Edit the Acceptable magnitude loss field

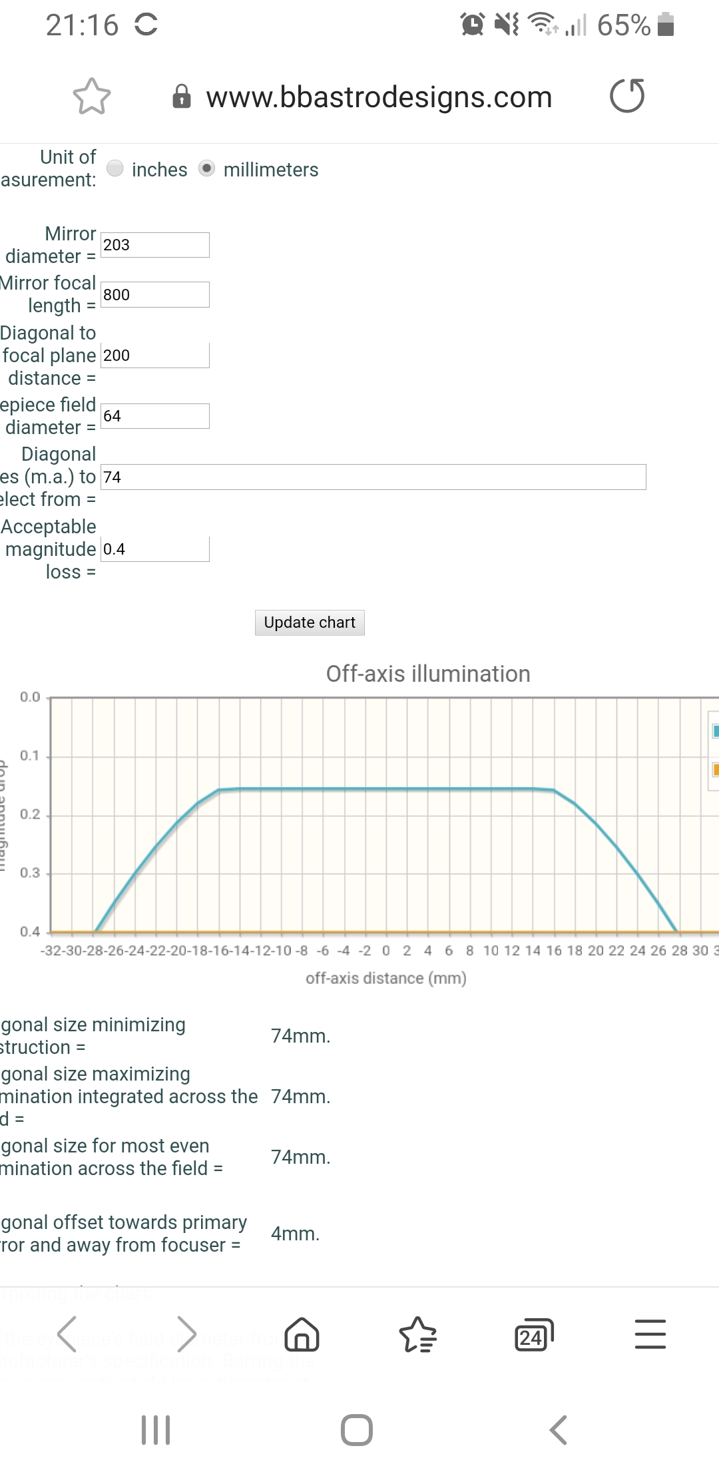coord(154,549)
